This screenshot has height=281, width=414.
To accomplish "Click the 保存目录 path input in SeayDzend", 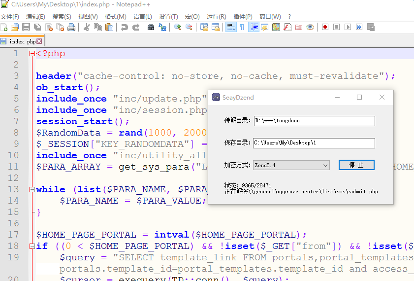I will [314, 143].
